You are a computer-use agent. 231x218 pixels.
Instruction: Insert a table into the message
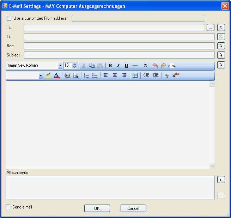135,75
